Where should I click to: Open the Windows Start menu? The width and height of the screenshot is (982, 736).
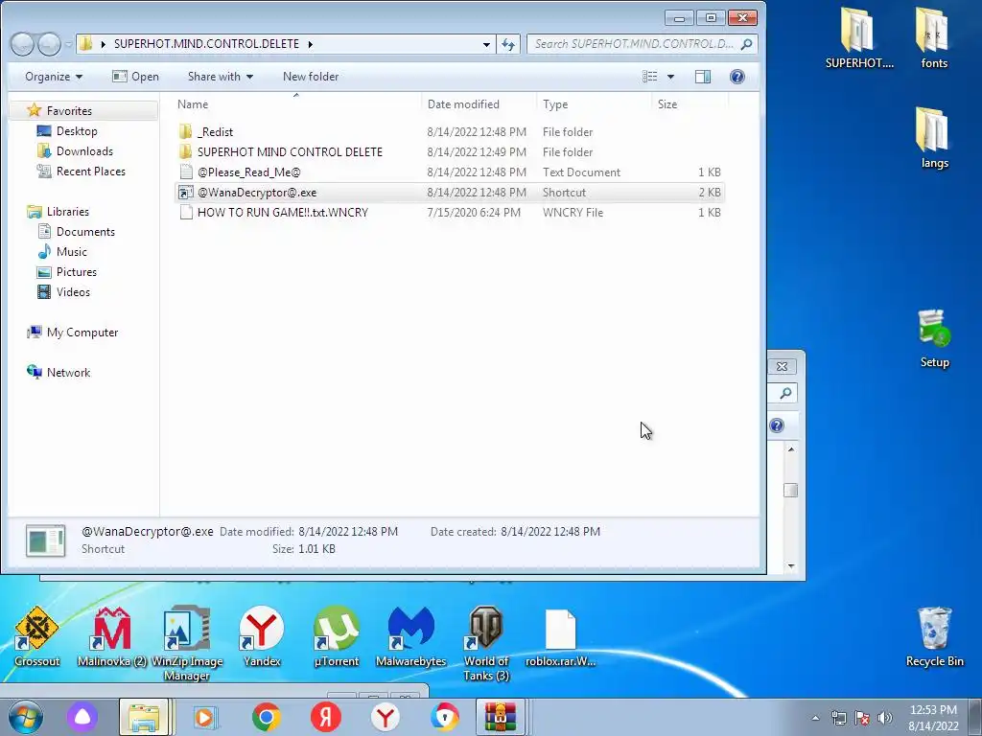click(x=25, y=717)
